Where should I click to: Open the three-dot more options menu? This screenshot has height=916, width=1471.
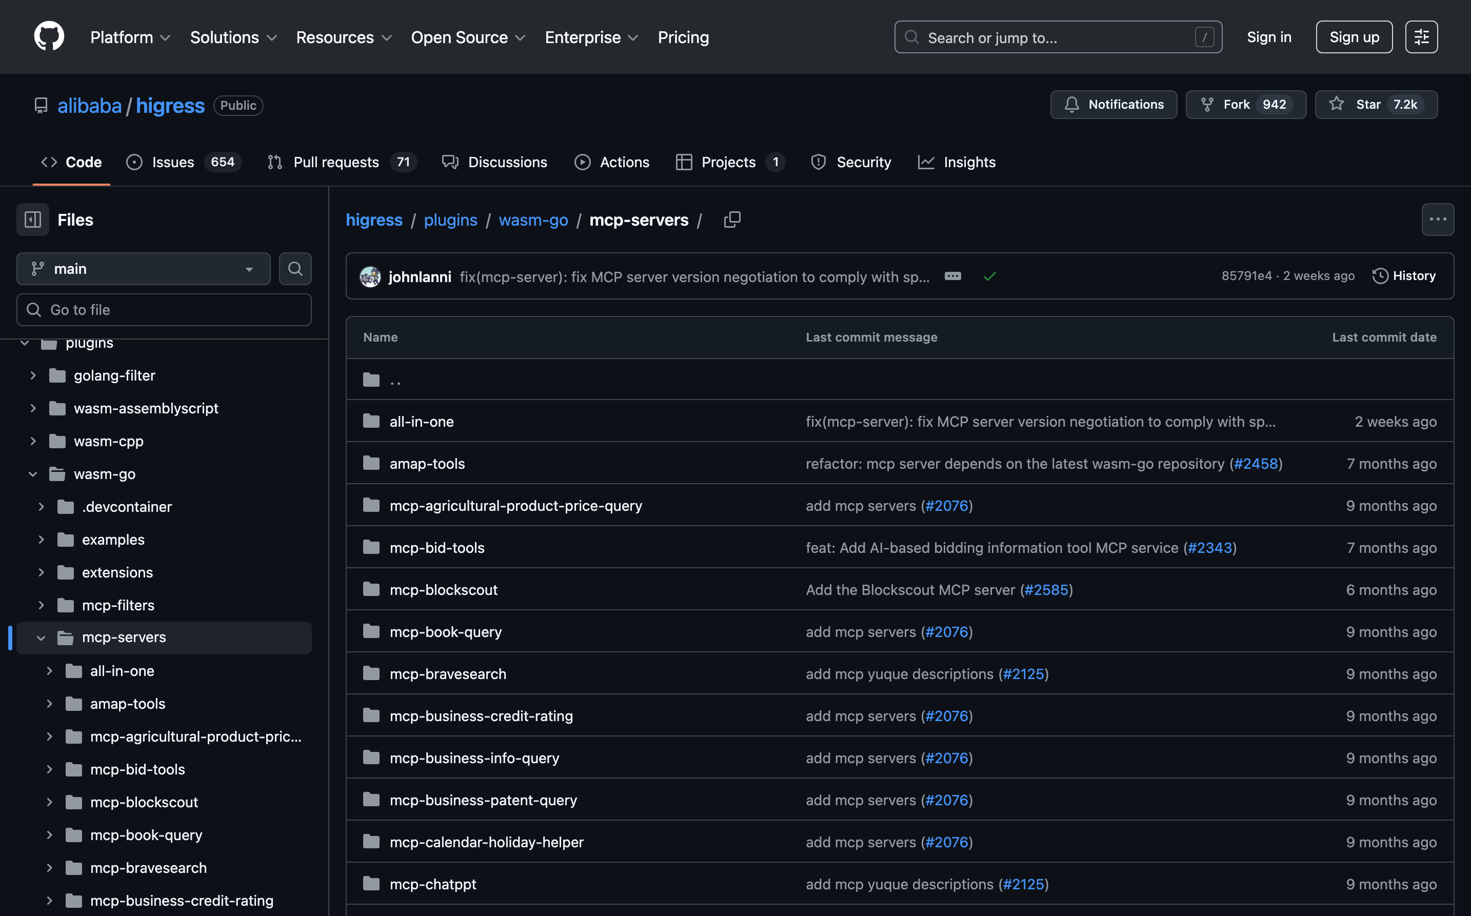click(1437, 220)
